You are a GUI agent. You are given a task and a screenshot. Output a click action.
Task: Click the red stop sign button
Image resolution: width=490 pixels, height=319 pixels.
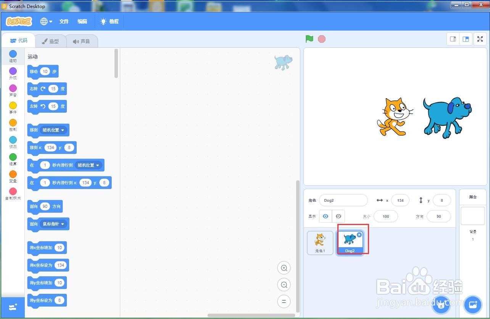click(x=322, y=39)
